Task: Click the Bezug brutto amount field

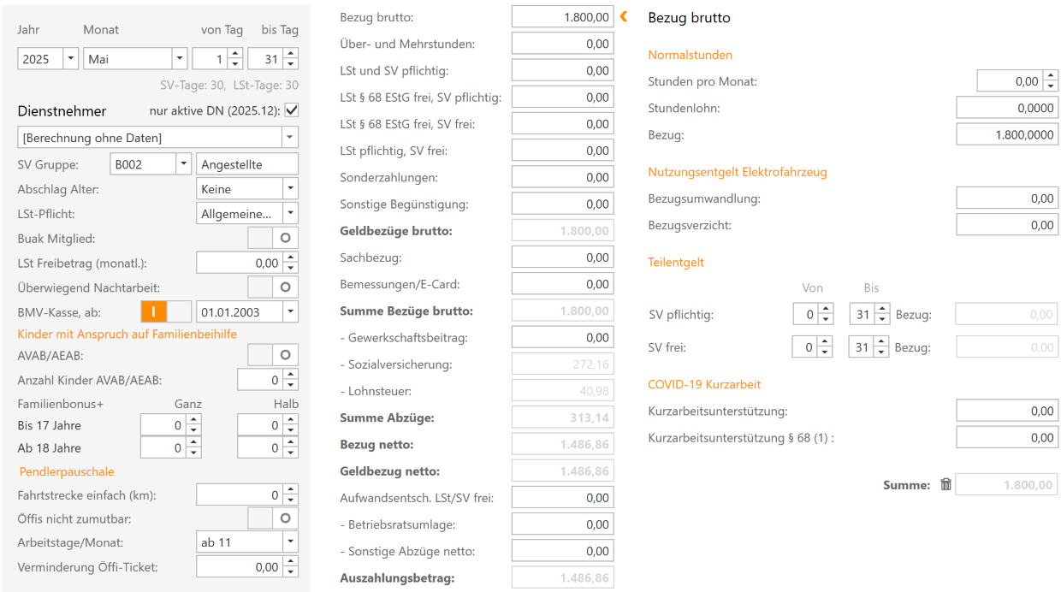Action: (x=561, y=16)
